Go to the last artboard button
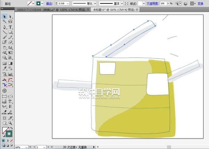This screenshot has width=209, height=149. click(x=52, y=147)
